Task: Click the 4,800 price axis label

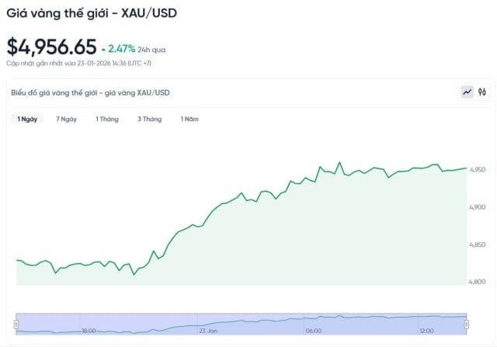Action: click(x=478, y=282)
